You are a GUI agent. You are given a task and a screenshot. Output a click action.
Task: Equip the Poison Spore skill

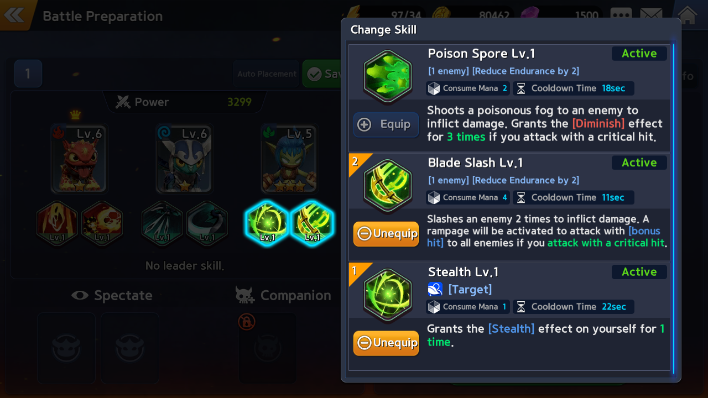tap(386, 124)
